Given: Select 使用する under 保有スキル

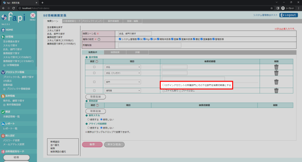Looking at the screenshot, I should 88,120.
